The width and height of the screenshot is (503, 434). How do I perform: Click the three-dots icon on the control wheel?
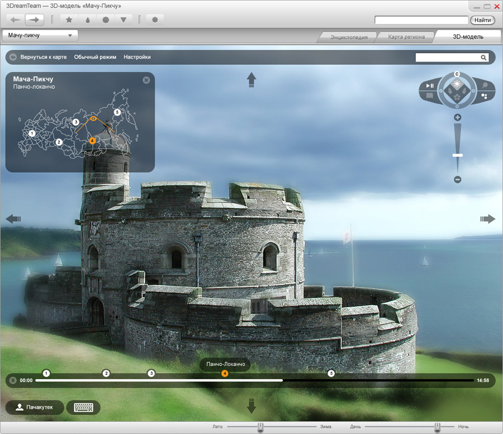point(484,96)
